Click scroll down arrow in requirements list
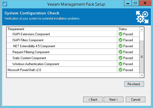The width and height of the screenshot is (153, 108). coord(142,75)
